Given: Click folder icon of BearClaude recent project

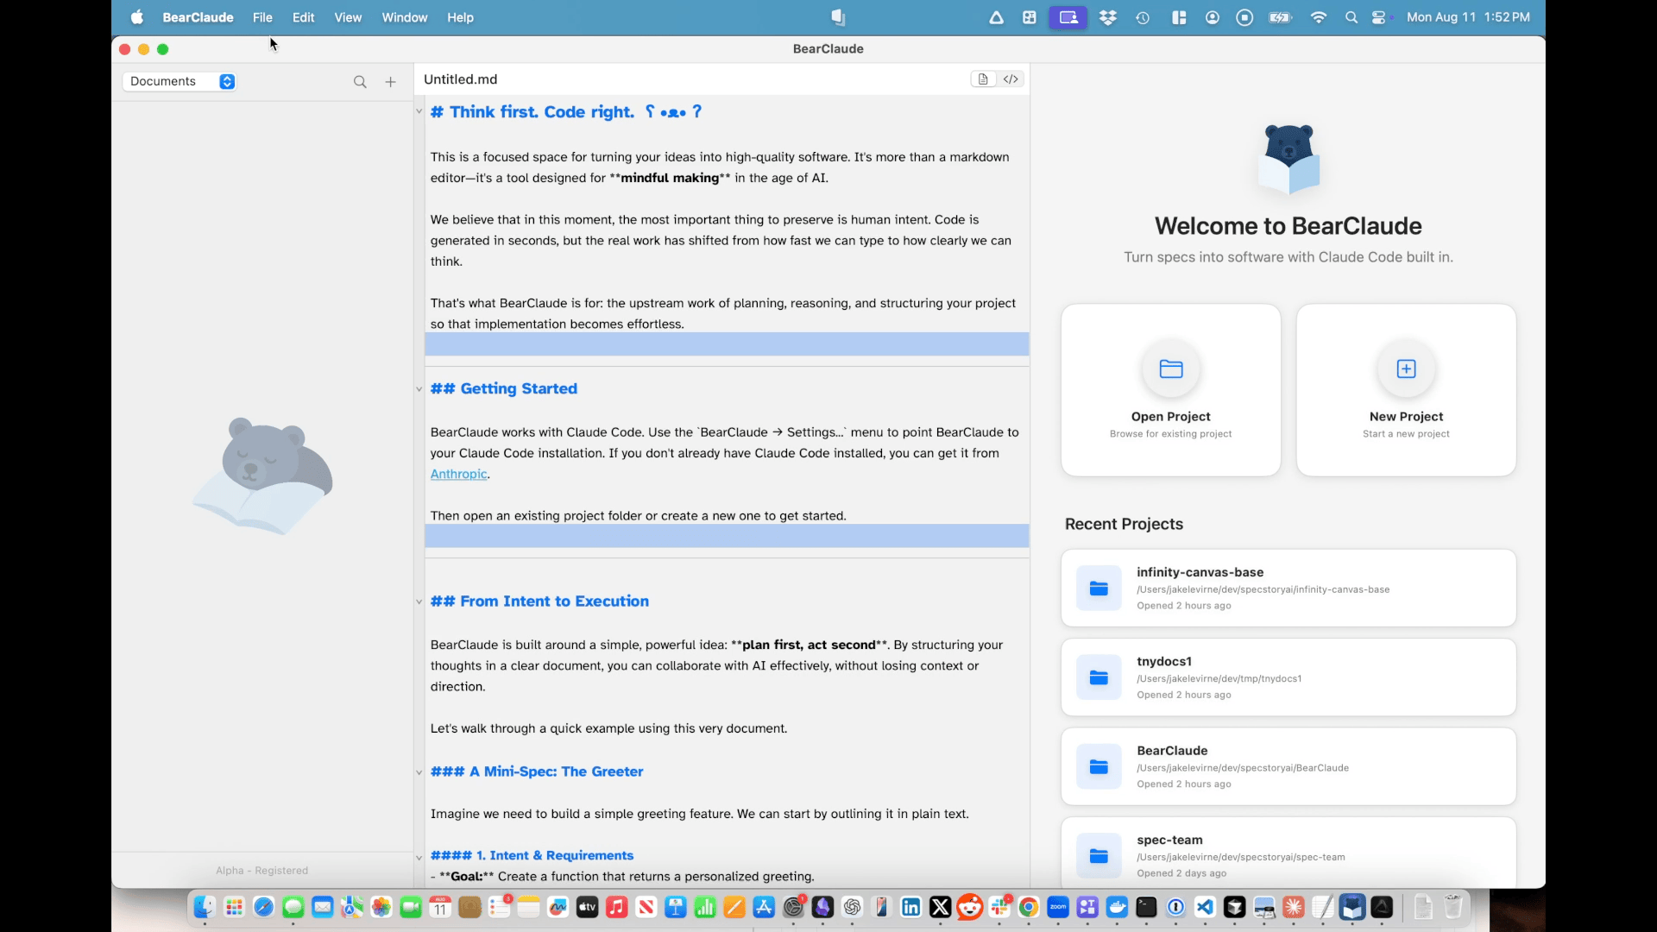Looking at the screenshot, I should coord(1099,767).
